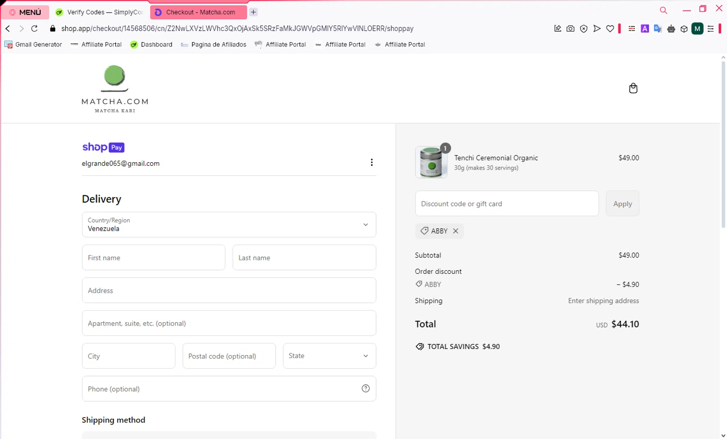Switch to Verify Codes — SimplyCodes tab
This screenshot has width=727, height=439.
(x=100, y=12)
